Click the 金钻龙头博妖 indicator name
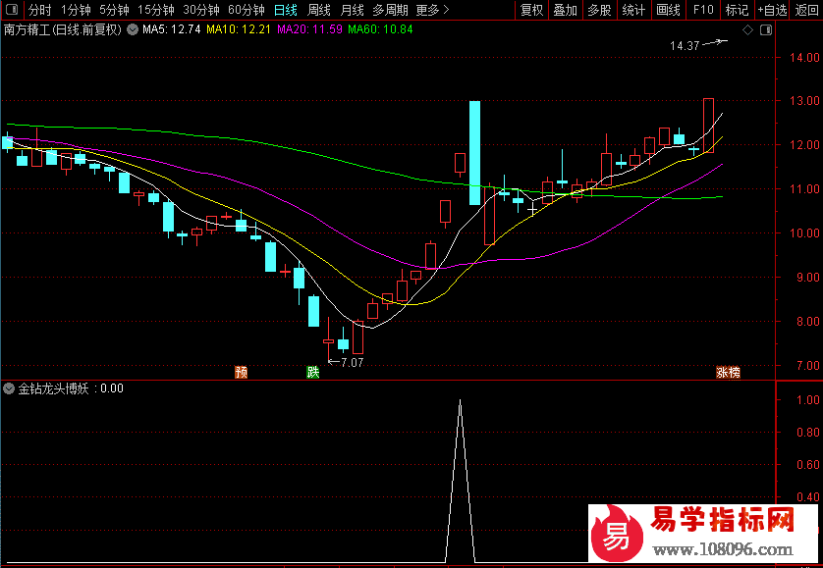Screen dimensions: 823x568 (54, 388)
